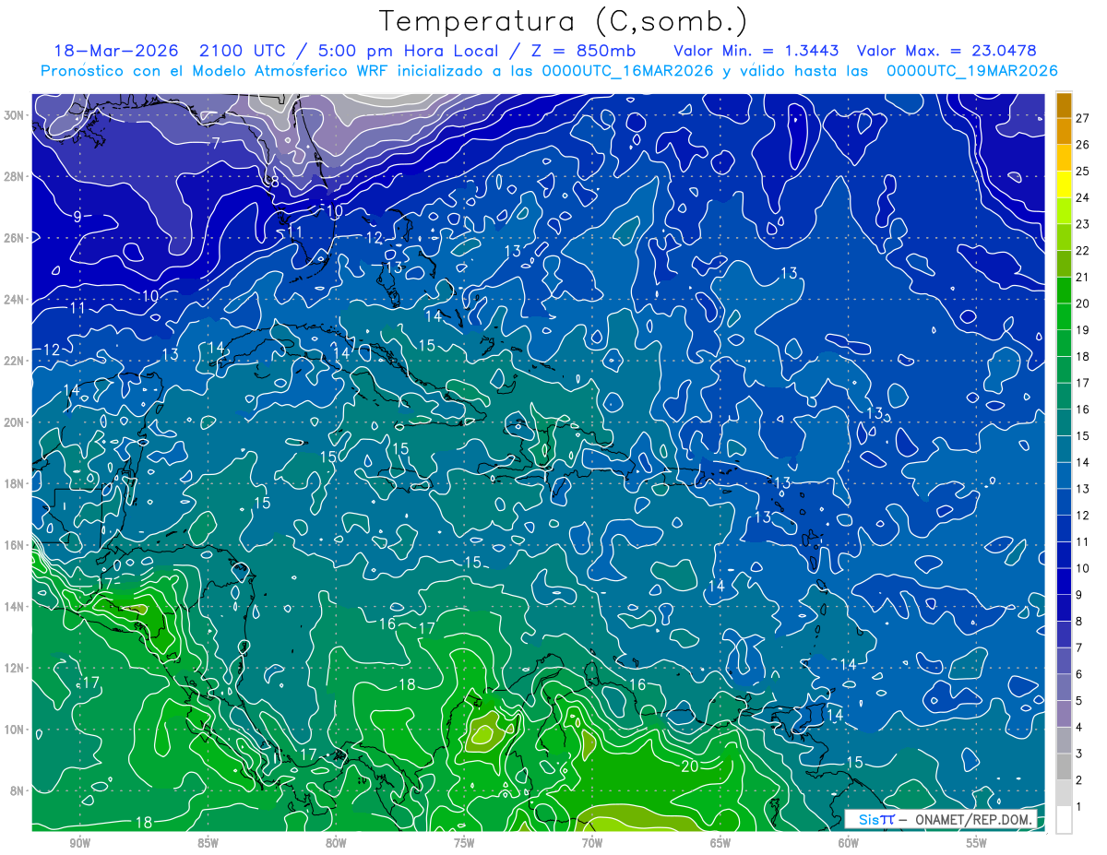Click the '12N' latitude axis label
Image resolution: width=1107 pixels, height=855 pixels.
tap(16, 668)
